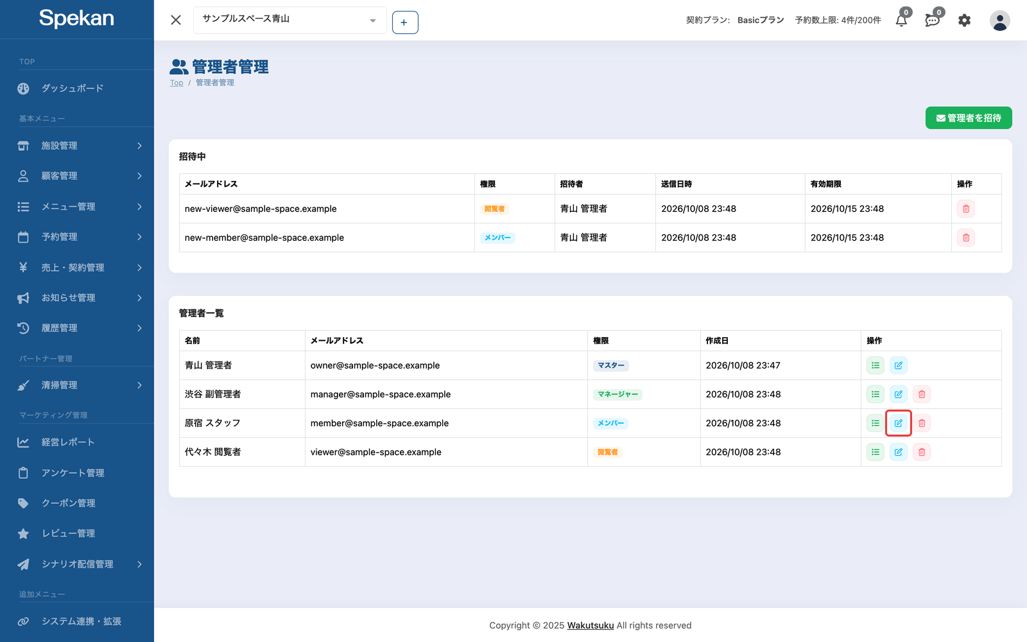This screenshot has height=642, width=1027.
Task: Open the chat messages icon
Action: point(933,21)
